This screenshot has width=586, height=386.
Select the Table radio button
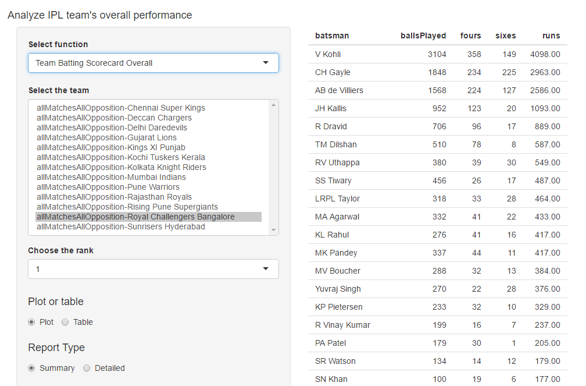65,322
